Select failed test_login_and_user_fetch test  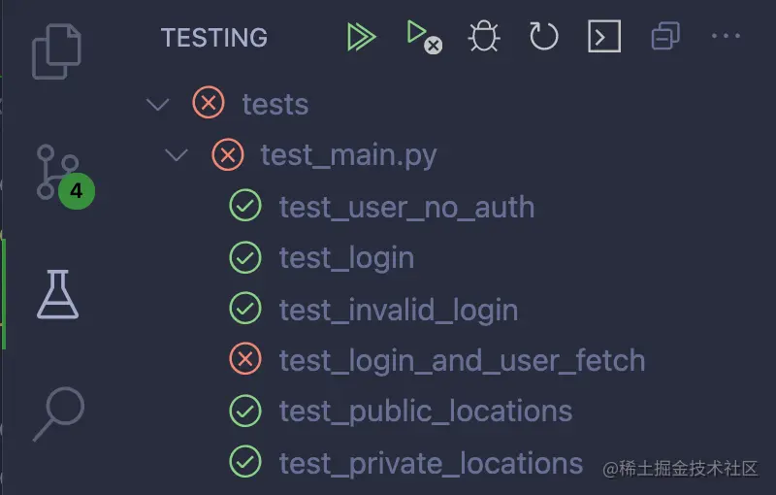pyautogui.click(x=462, y=361)
